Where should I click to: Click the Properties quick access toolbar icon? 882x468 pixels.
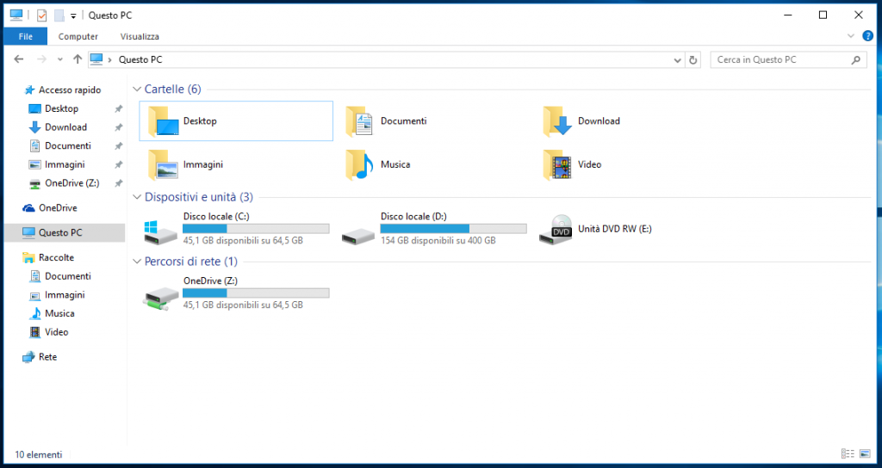pyautogui.click(x=41, y=15)
